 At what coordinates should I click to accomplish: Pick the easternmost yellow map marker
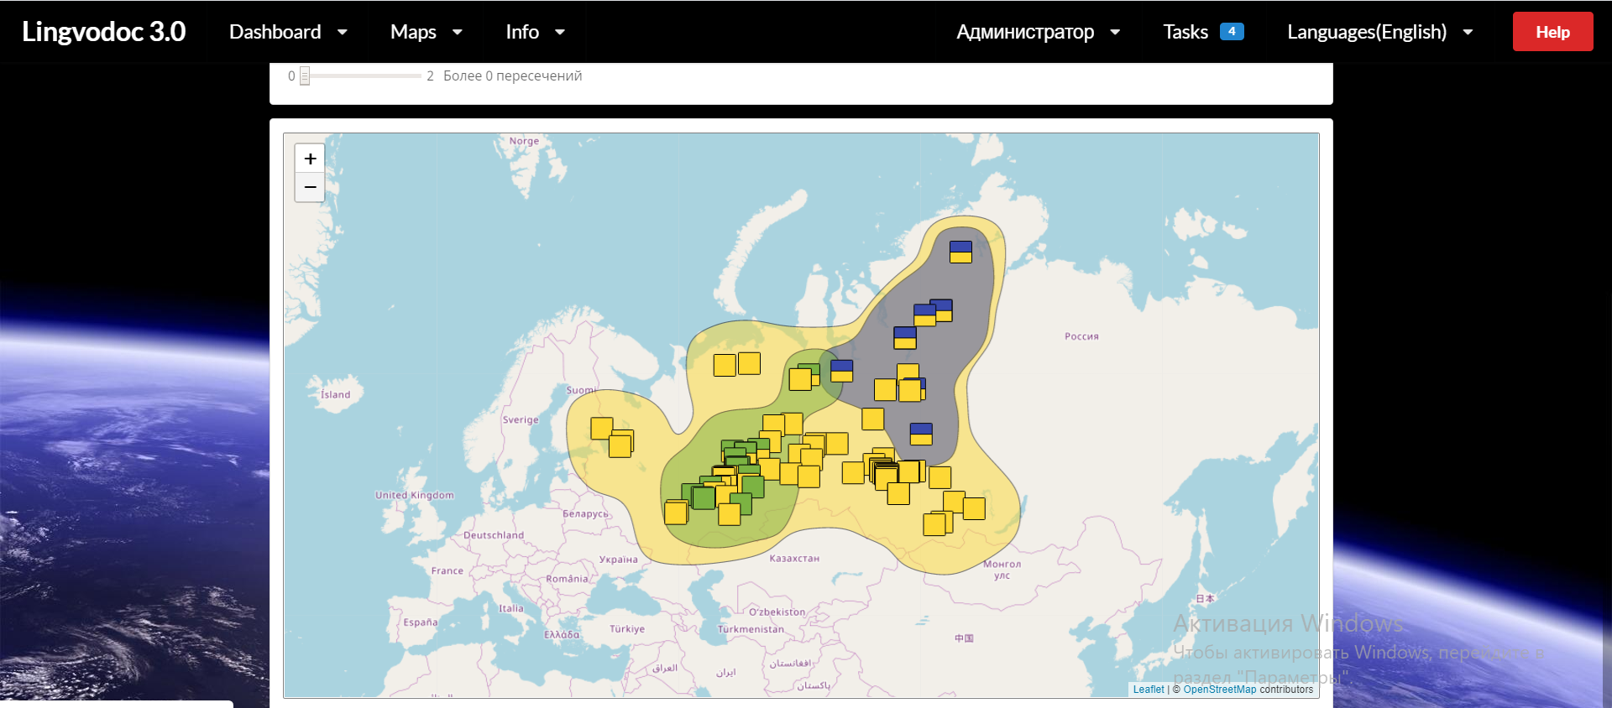click(974, 508)
